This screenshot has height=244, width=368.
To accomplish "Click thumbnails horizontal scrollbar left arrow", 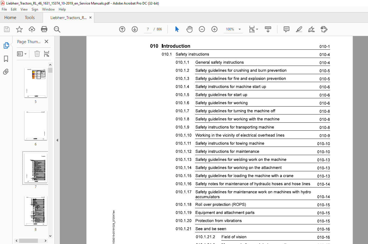I will (17, 241).
